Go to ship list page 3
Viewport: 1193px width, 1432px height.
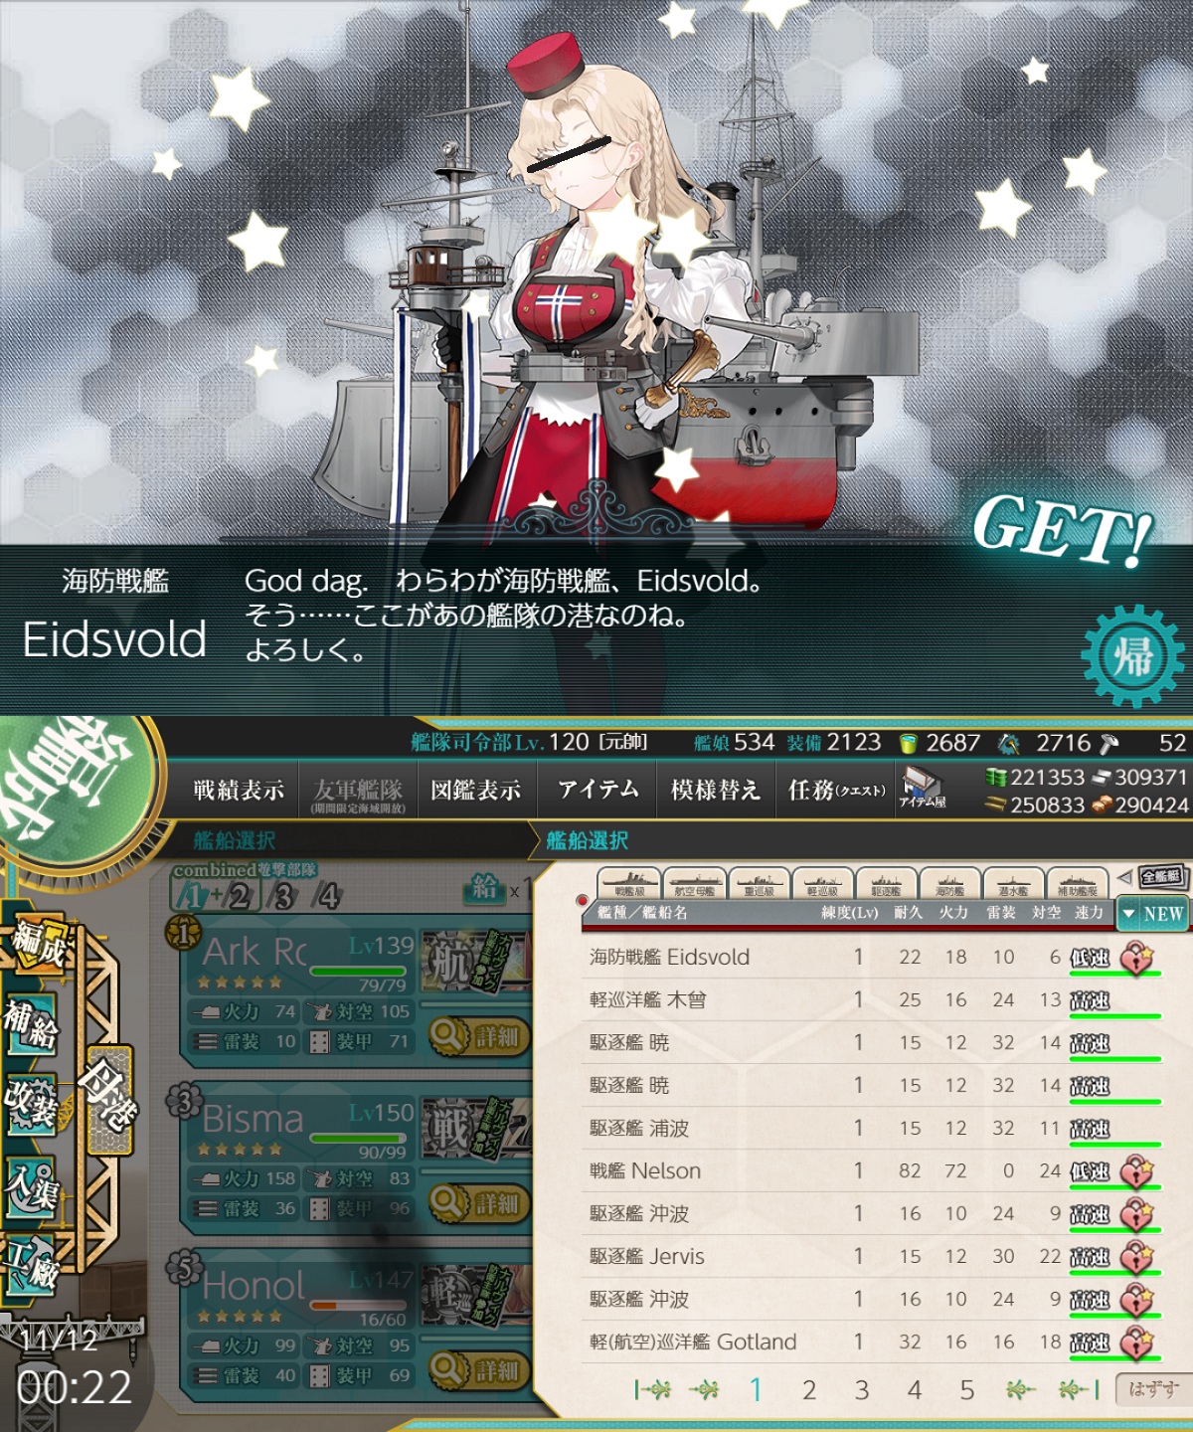pos(862,1389)
